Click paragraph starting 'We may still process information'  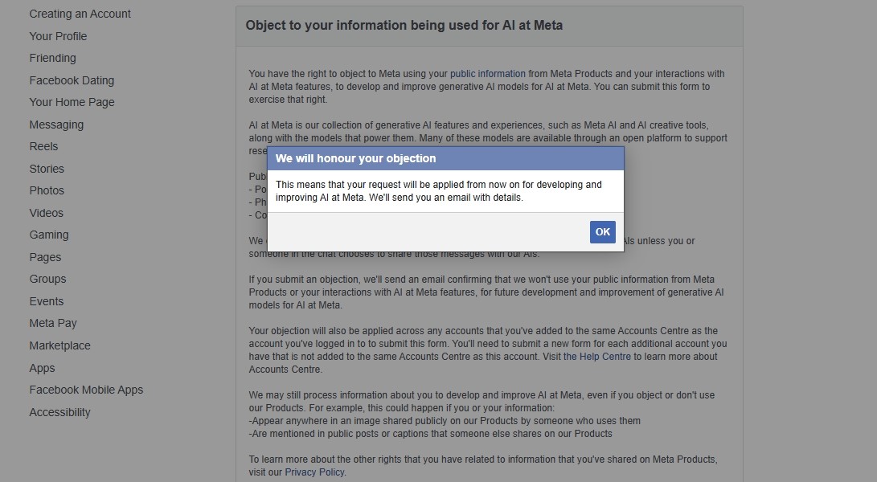click(x=482, y=402)
